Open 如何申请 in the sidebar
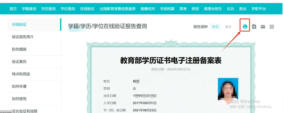Viewport: 283px width, 113px height. (34, 86)
